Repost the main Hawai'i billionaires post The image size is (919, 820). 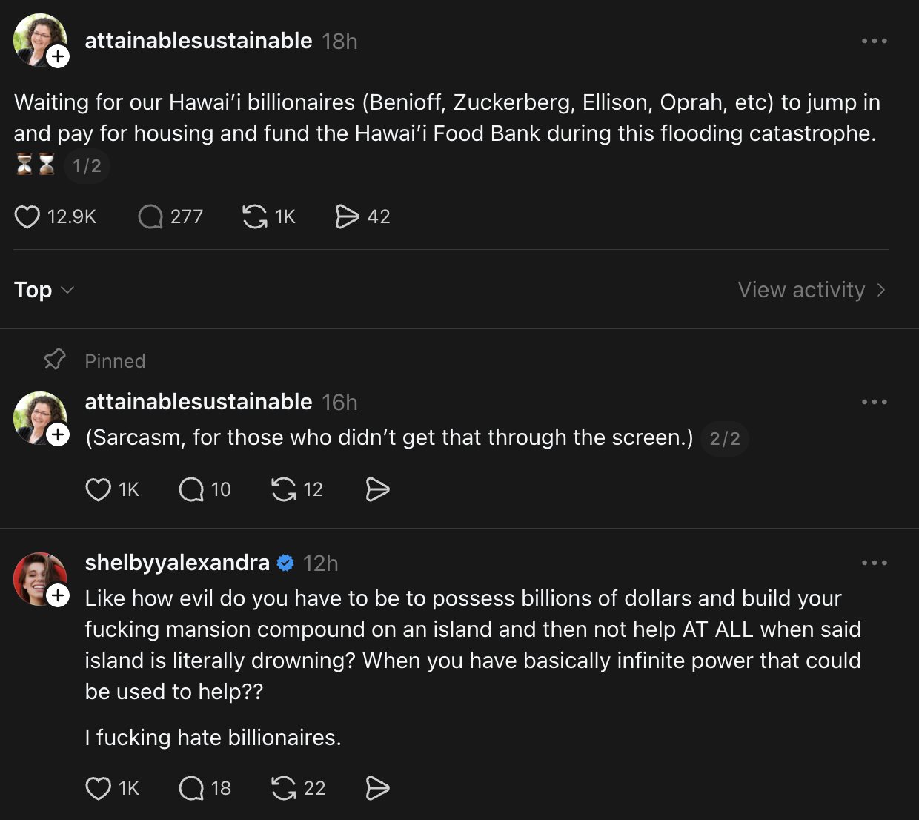pos(255,216)
